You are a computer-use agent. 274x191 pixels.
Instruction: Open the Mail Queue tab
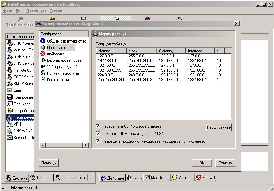[157, 178]
